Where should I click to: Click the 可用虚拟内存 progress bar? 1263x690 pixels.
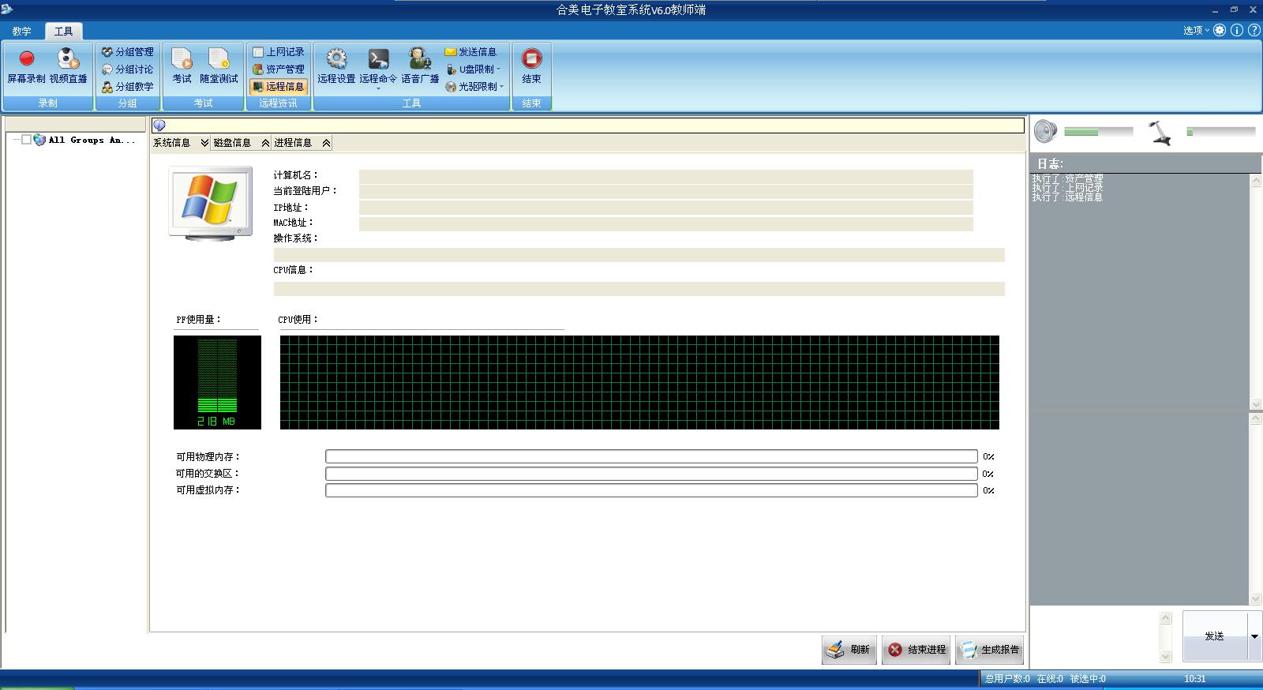[x=651, y=490]
